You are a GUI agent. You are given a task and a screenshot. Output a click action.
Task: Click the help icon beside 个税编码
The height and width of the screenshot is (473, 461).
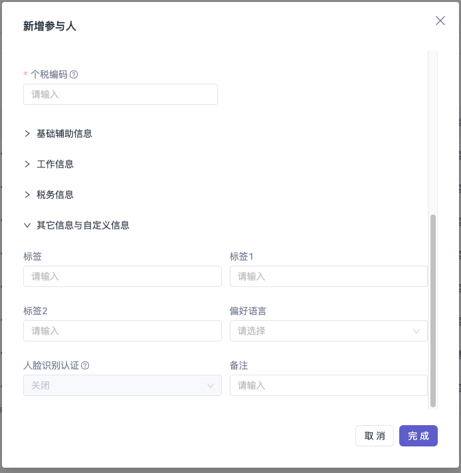click(74, 74)
